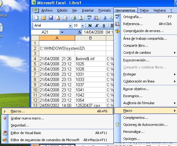Click the Excel workbook icon beside Archivo

36,10
